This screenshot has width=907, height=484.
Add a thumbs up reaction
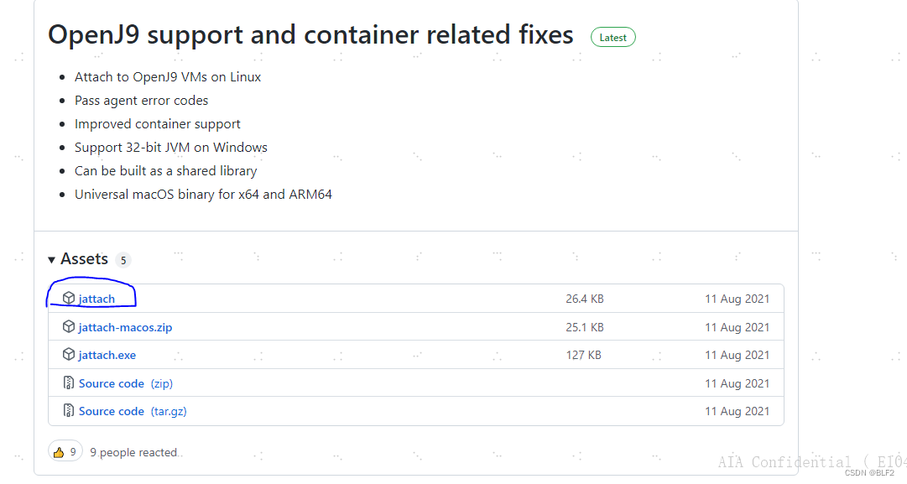65,452
